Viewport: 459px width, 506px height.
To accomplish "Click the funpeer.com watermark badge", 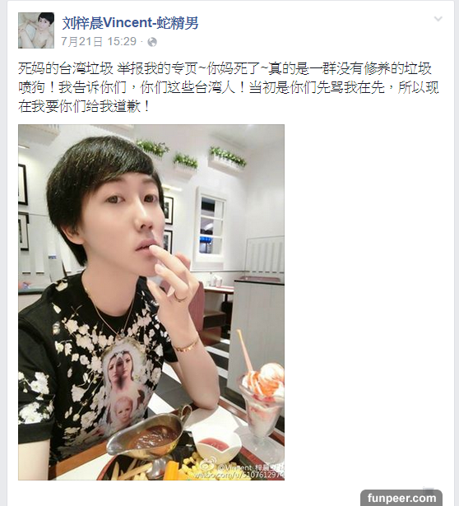I will pos(401,498).
